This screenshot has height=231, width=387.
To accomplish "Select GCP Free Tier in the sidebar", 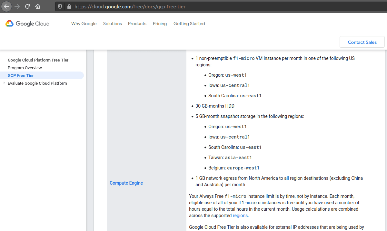I will pos(21,75).
